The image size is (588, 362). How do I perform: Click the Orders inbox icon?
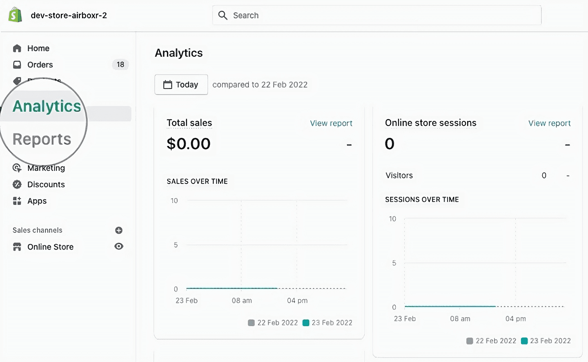click(x=17, y=65)
